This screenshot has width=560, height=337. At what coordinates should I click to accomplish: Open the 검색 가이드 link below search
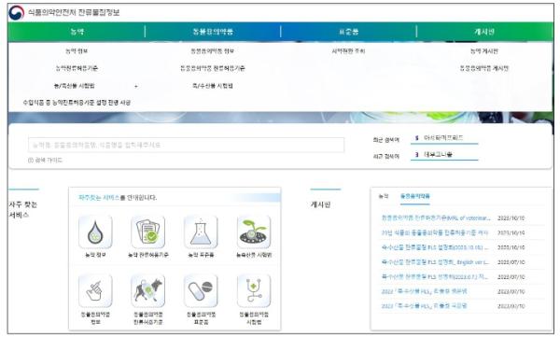[45, 161]
